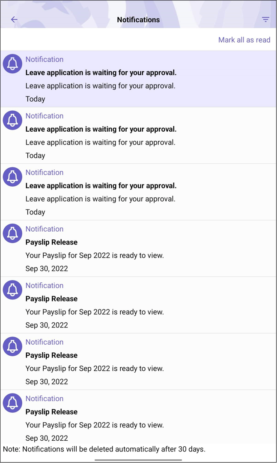Viewport: 277px width, 463px height.
Task: Tap the bell icon of the second Payslip Release
Action: (x=12, y=290)
